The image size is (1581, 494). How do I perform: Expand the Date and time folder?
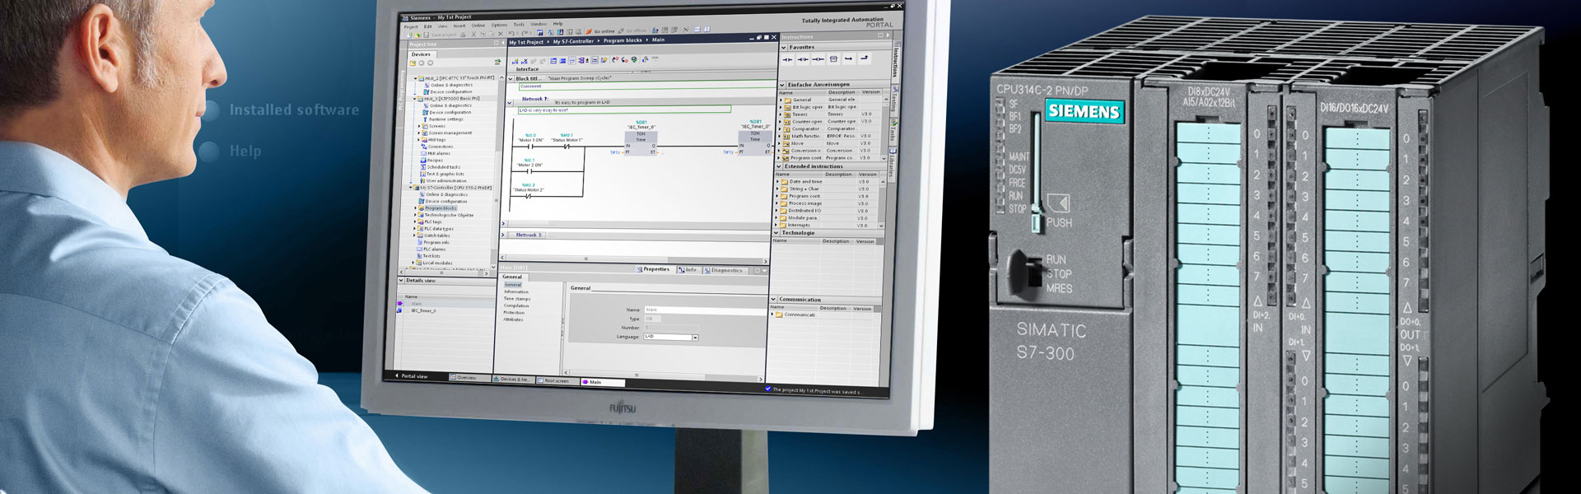[x=777, y=181]
